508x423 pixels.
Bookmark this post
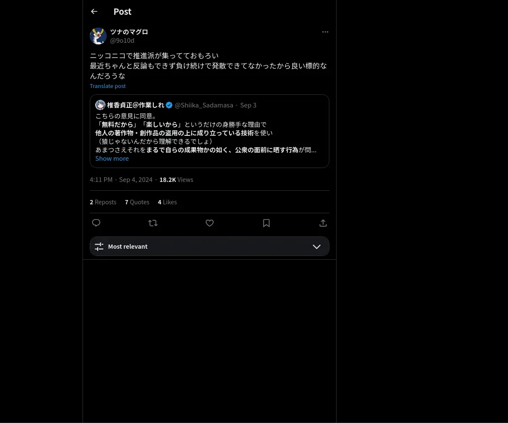(x=266, y=223)
